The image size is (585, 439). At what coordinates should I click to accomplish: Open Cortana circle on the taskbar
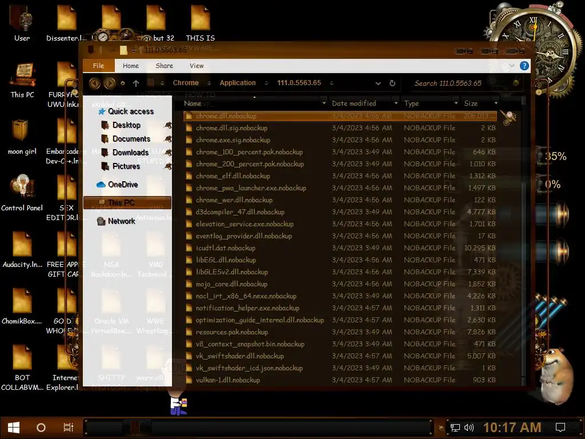pyautogui.click(x=41, y=428)
